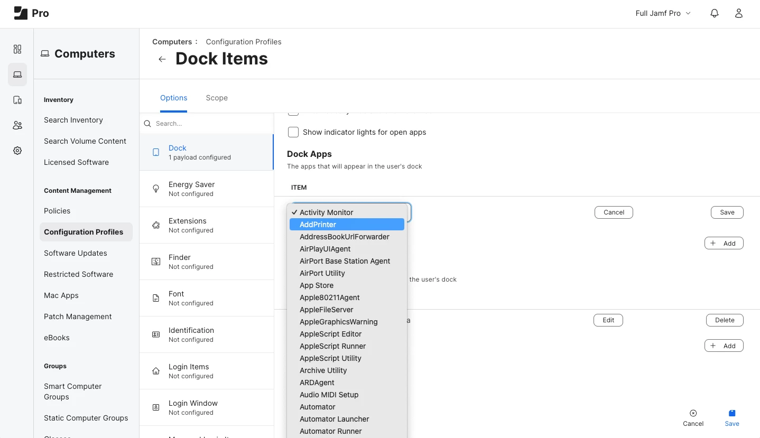Click the Dock payload icon

coord(156,152)
